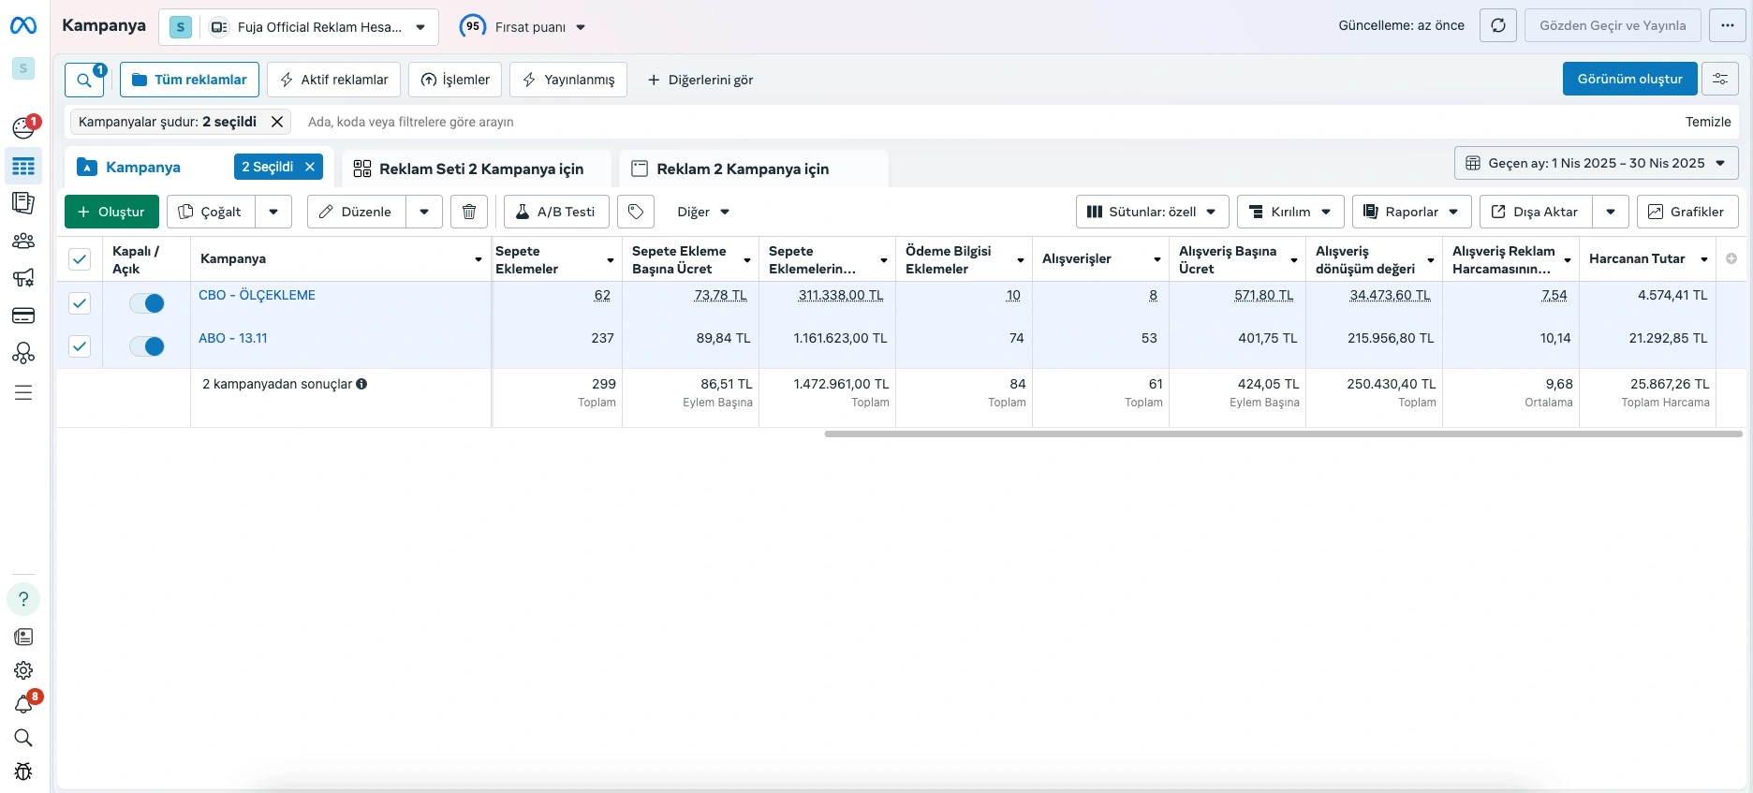Click the help question mark icon
This screenshot has height=793, width=1753.
point(23,599)
